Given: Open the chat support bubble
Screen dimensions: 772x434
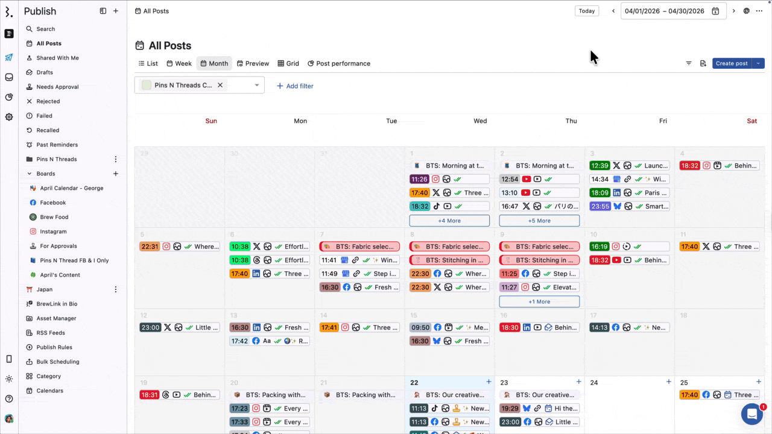Looking at the screenshot, I should point(752,414).
